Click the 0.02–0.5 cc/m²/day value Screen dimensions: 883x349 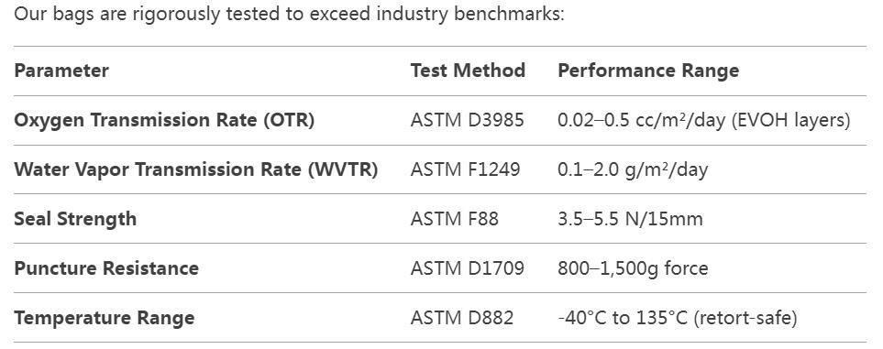pos(642,121)
